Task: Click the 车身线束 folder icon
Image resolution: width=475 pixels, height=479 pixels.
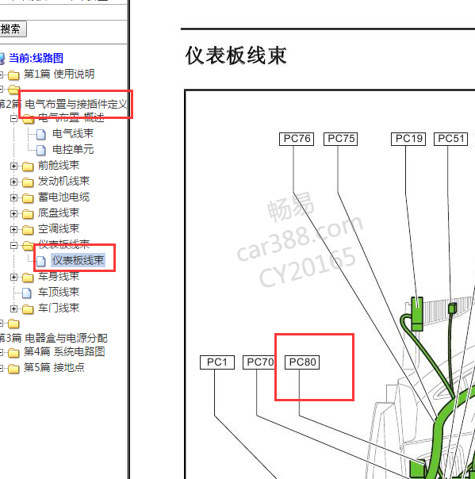Action: tap(28, 278)
